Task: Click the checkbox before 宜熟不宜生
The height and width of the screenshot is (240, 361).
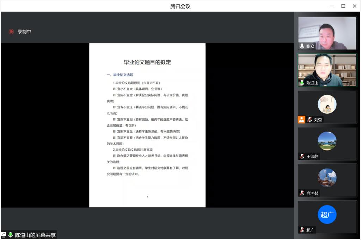Action: click(114, 132)
